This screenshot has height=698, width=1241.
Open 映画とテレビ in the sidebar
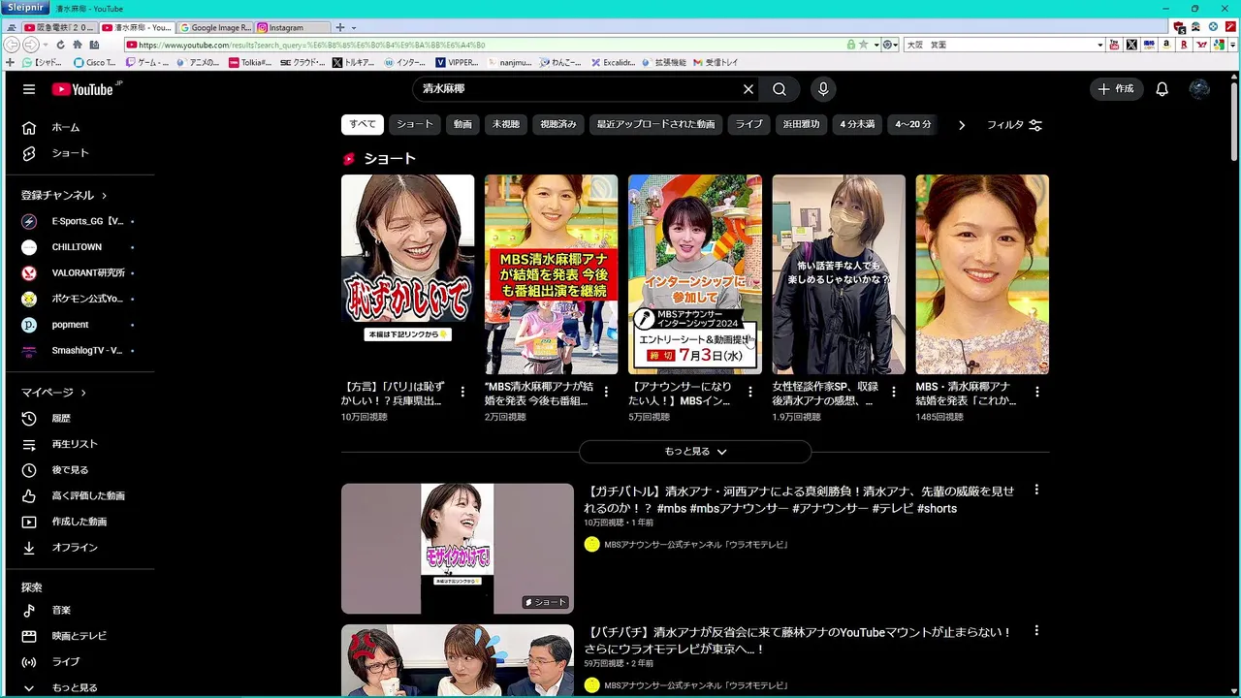tap(80, 636)
